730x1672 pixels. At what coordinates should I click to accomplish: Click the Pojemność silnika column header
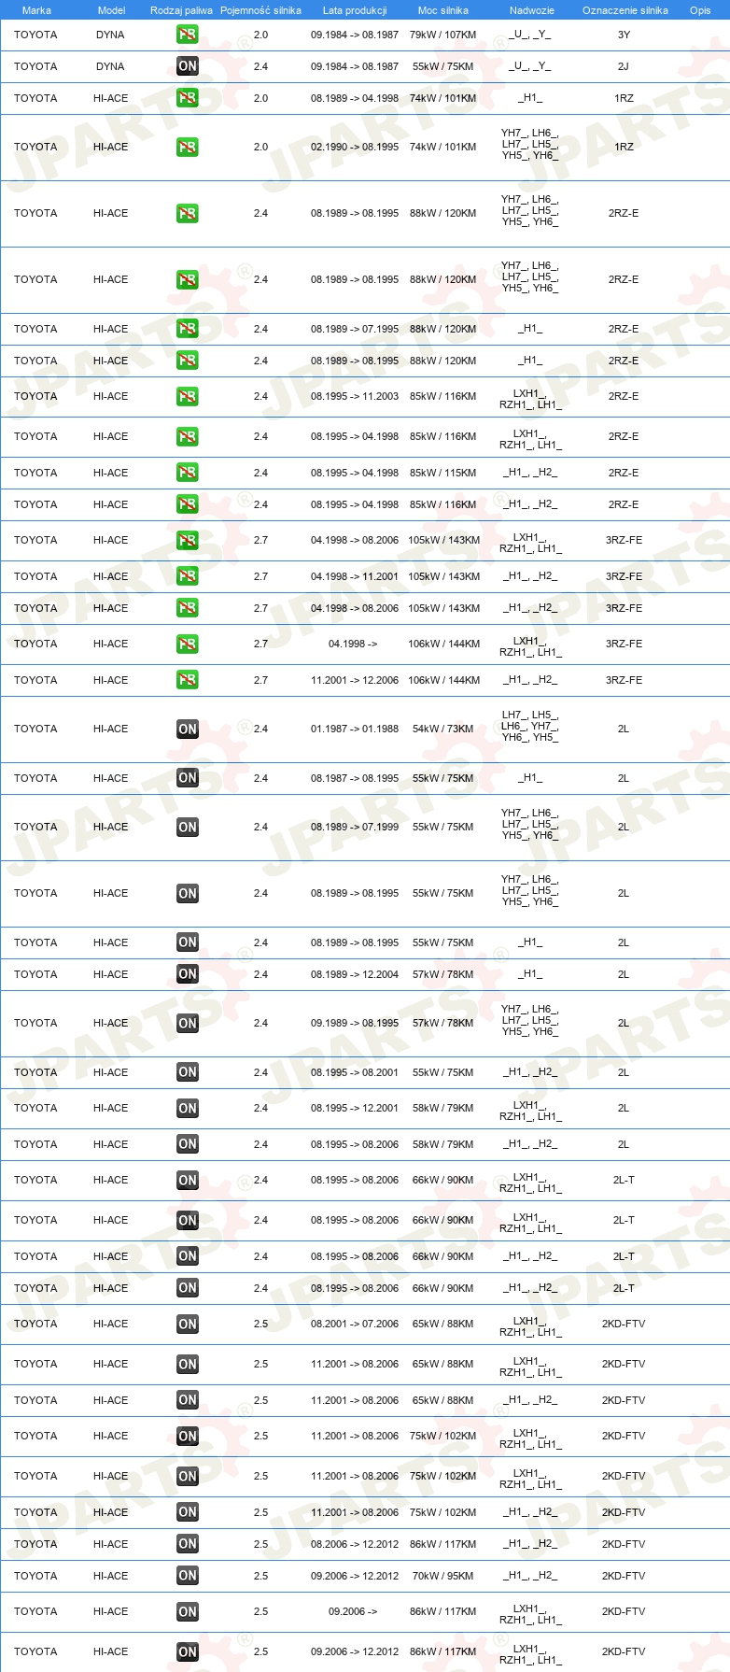coord(260,10)
